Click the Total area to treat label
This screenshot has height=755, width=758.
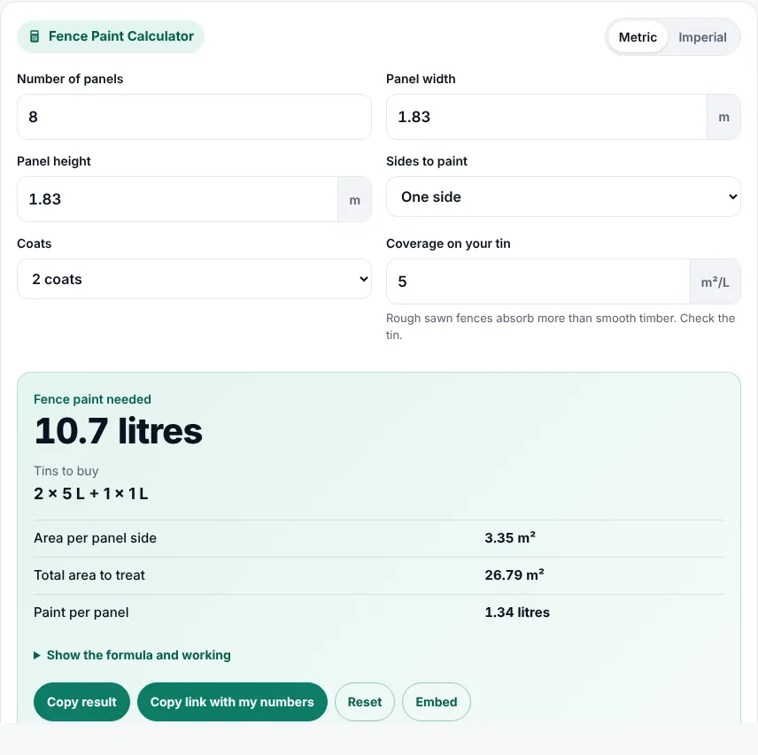click(x=89, y=574)
